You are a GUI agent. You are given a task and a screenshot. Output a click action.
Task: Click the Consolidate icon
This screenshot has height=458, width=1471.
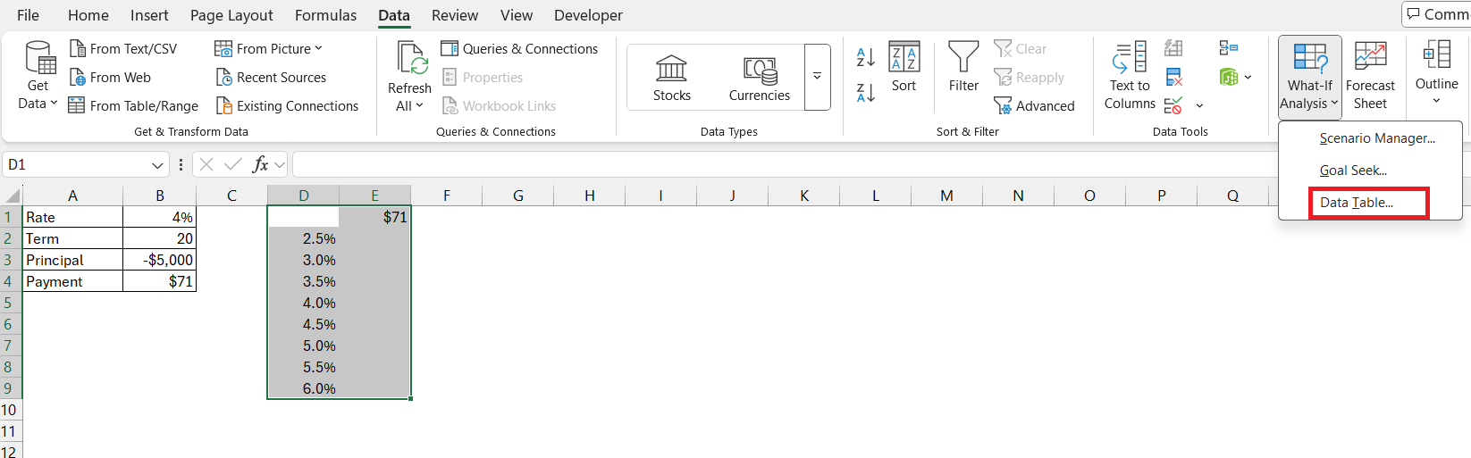(1229, 48)
